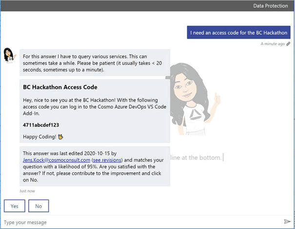The height and width of the screenshot is (229, 295).
Task: Click the 'line at the bottom.' background text
Action: click(196, 157)
